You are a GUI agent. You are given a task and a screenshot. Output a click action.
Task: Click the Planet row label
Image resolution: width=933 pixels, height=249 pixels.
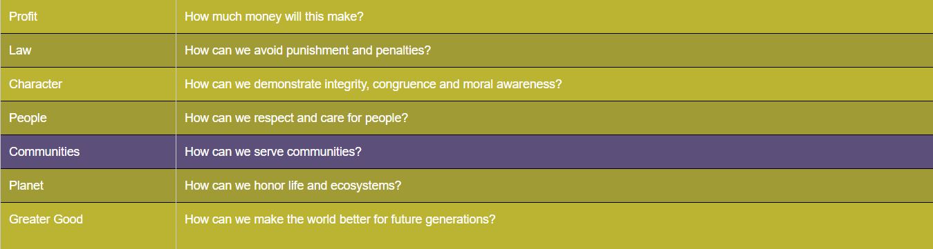point(26,186)
